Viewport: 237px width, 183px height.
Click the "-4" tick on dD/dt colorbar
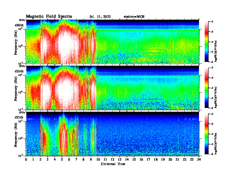[x=212, y=88]
